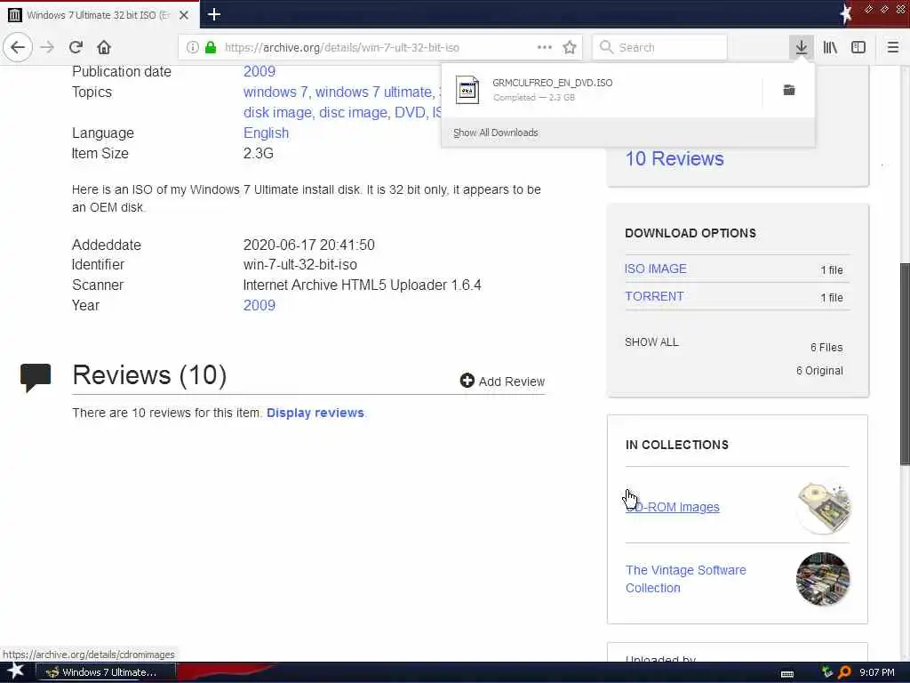Screen dimensions: 910x683
Task: Click the Item Size value 2.3G
Action: (x=259, y=153)
